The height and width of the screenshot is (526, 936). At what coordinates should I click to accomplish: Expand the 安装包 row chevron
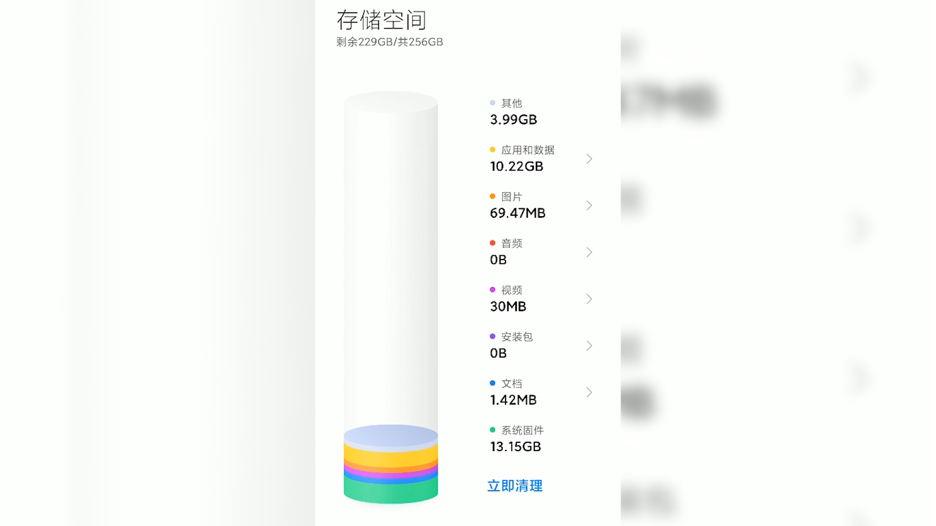coord(589,346)
